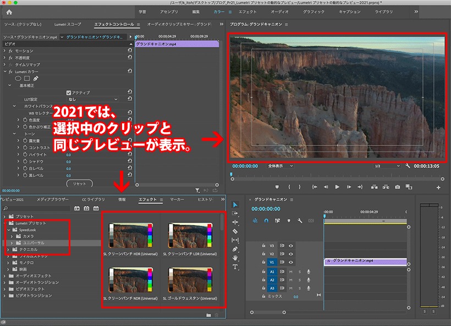Select the Track Select Forward tool
The height and width of the screenshot is (326, 451).
click(x=235, y=214)
